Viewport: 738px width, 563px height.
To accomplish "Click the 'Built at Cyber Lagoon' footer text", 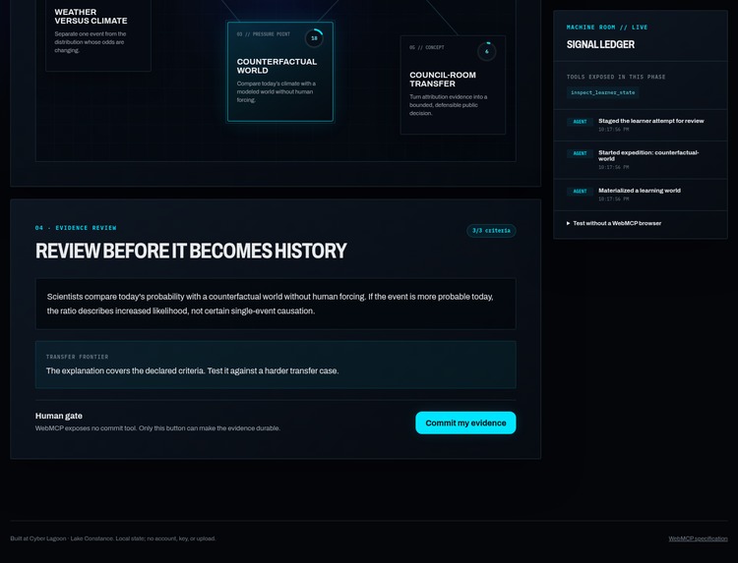I will (x=113, y=538).
